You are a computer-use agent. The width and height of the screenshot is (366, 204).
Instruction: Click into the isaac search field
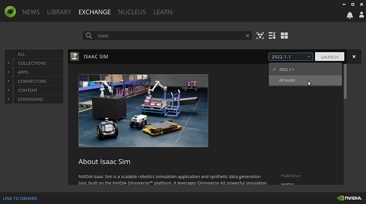point(167,35)
